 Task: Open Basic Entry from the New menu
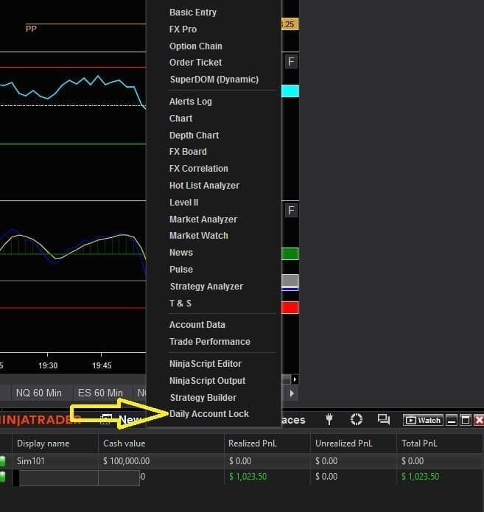193,13
